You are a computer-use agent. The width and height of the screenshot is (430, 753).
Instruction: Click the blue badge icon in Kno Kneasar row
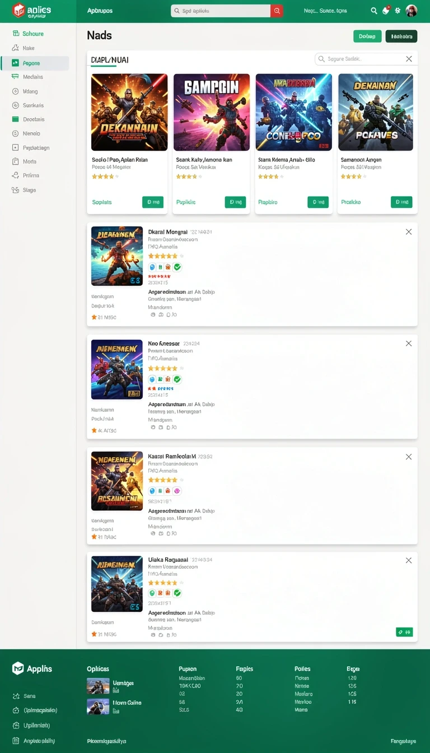click(x=152, y=379)
